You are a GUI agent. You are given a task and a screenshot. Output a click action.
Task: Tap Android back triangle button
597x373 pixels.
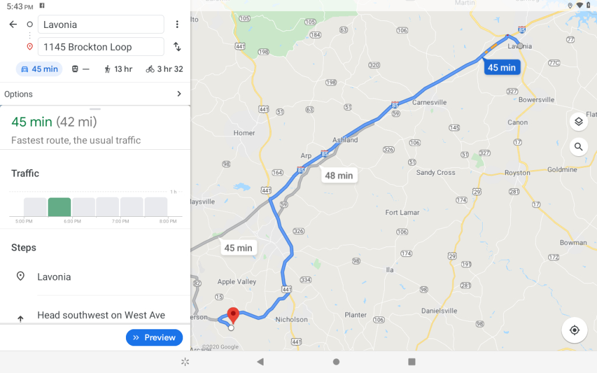(x=261, y=361)
